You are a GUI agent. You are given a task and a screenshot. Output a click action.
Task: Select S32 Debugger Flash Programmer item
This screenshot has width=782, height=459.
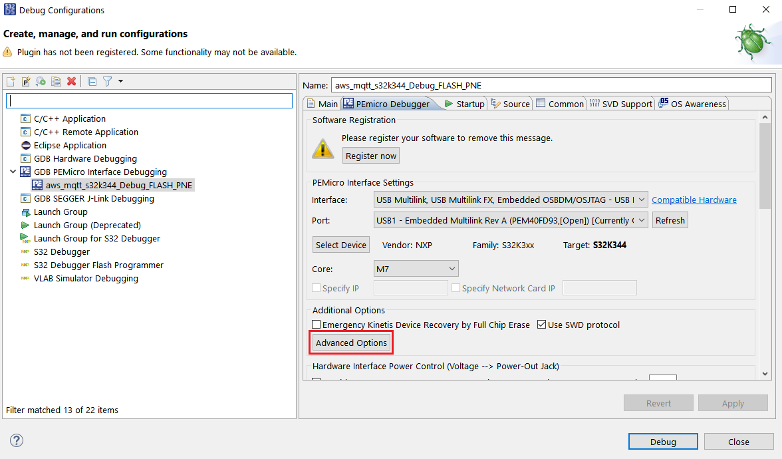(x=98, y=265)
